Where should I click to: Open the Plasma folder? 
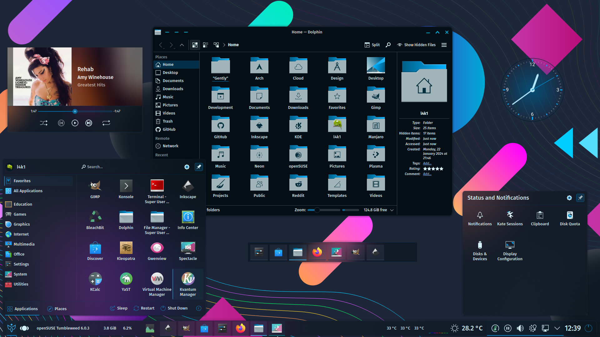click(x=376, y=157)
